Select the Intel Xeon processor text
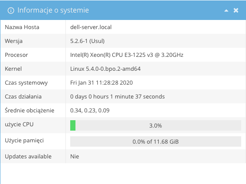Viewport: 246px width, 184px height. (127, 55)
